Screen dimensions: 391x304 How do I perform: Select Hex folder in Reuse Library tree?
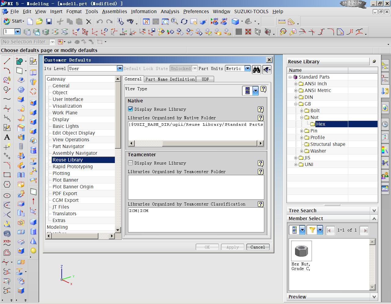[x=321, y=124]
